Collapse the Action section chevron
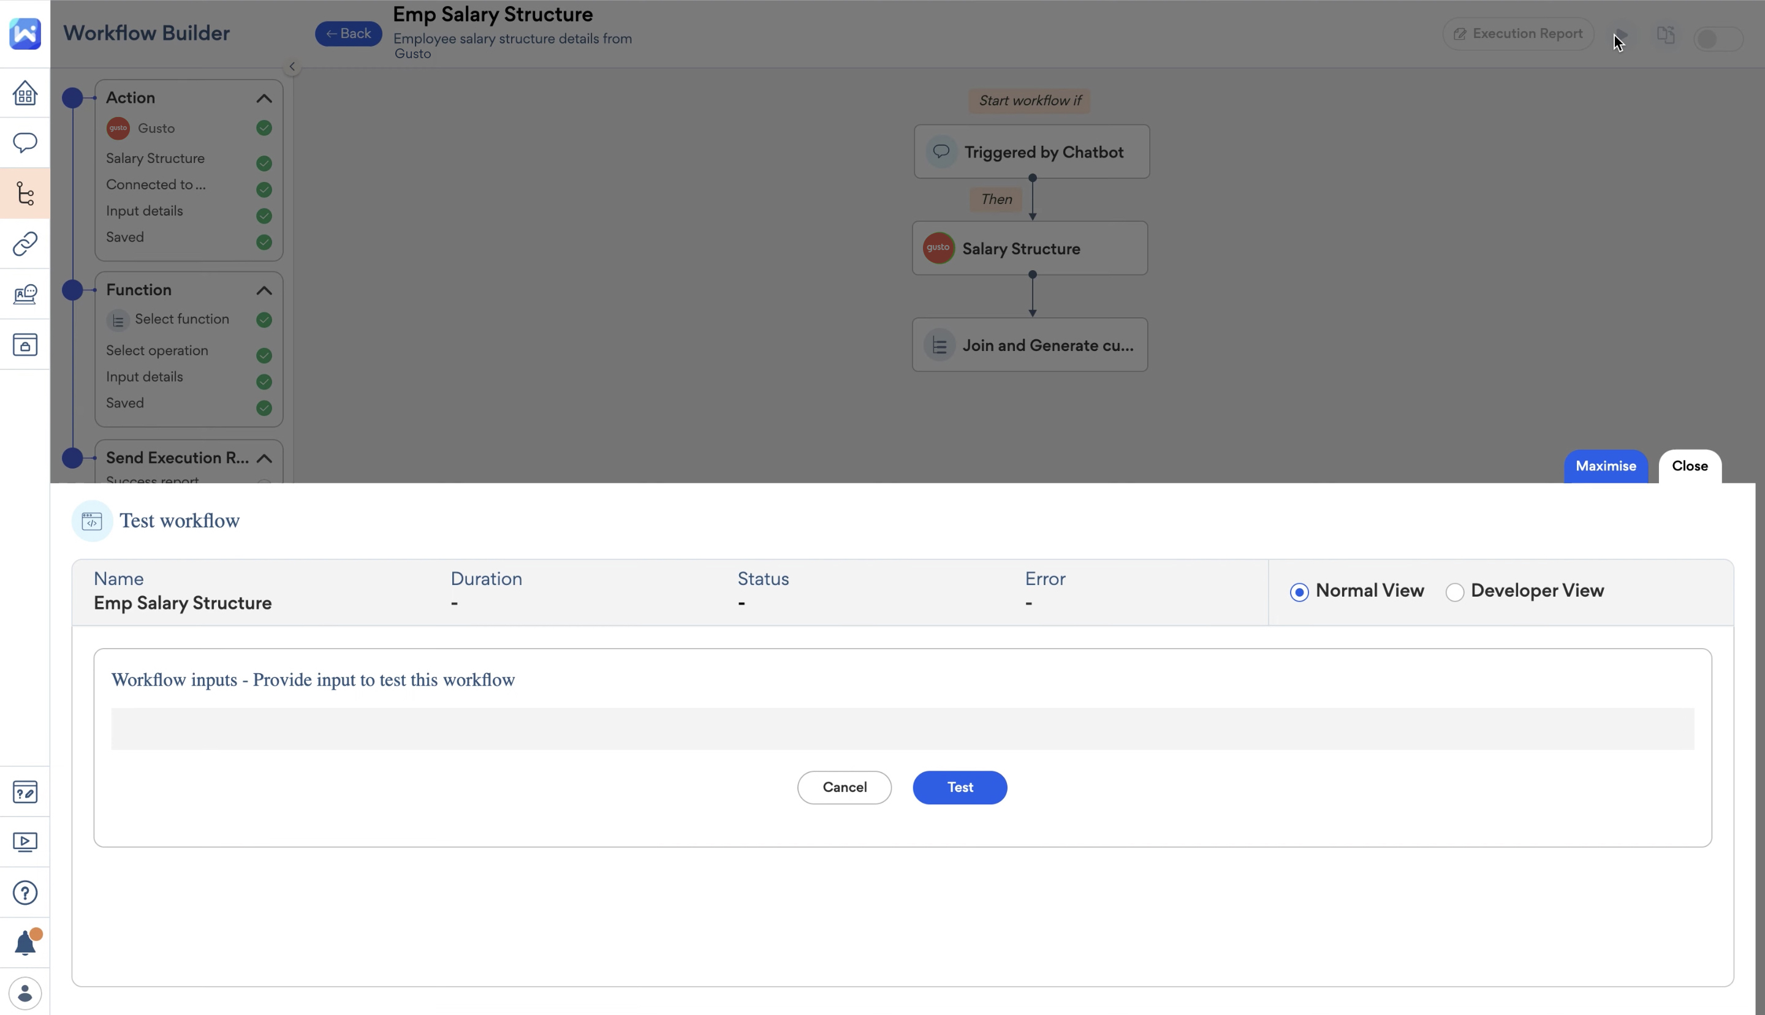 (x=264, y=98)
